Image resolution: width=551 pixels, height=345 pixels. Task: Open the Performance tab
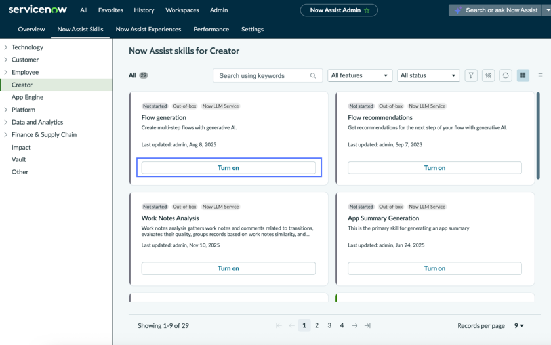(x=211, y=29)
